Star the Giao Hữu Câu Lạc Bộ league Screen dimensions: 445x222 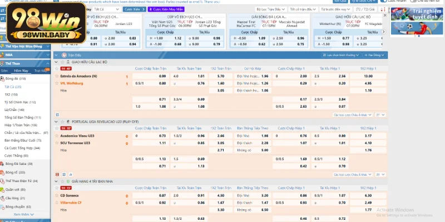point(62,62)
